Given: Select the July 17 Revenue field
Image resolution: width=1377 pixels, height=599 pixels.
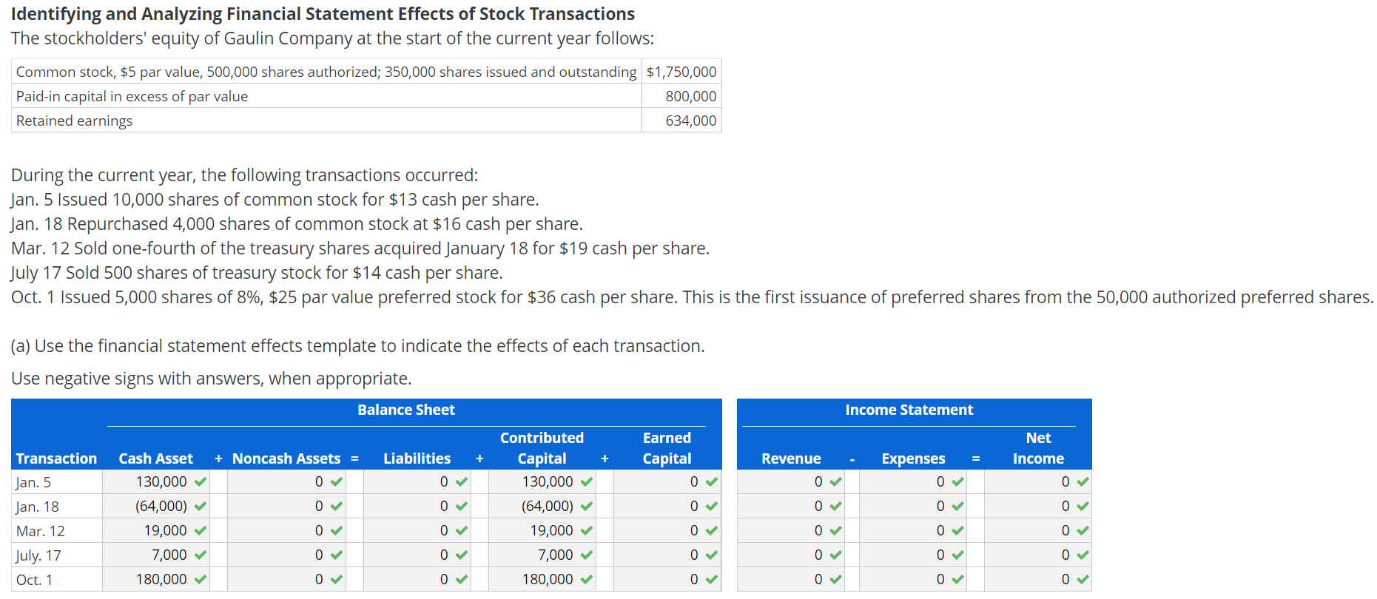Looking at the screenshot, I should (791, 555).
